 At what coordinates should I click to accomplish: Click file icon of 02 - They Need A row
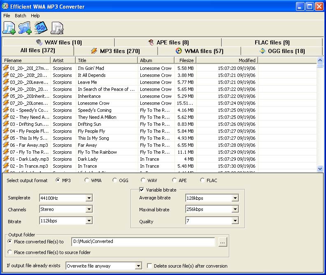click(x=6, y=117)
